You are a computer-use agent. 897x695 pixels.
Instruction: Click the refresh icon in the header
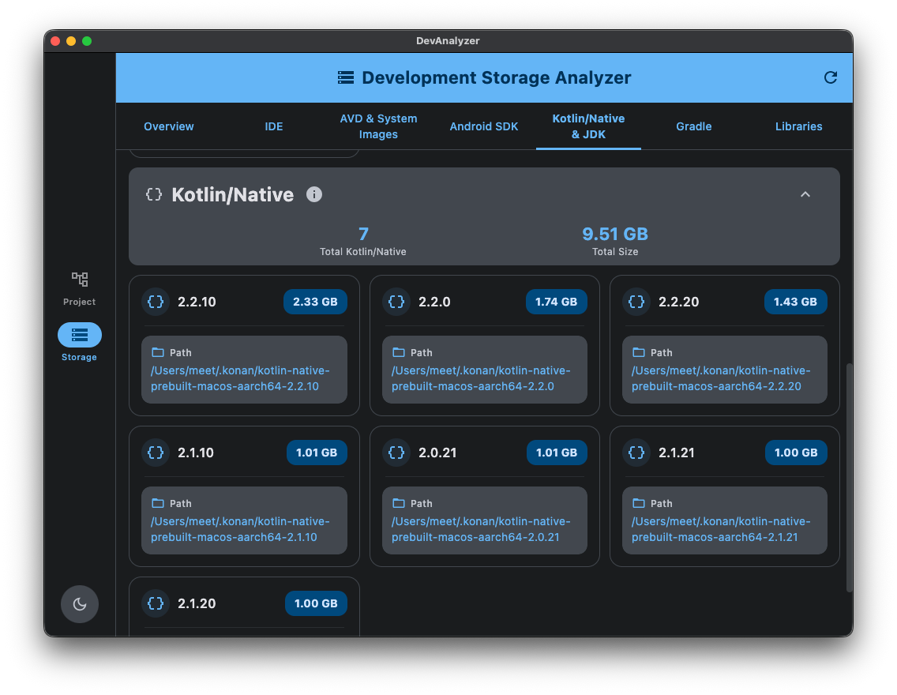tap(830, 77)
